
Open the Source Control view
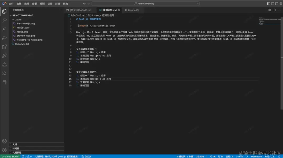point(4,29)
